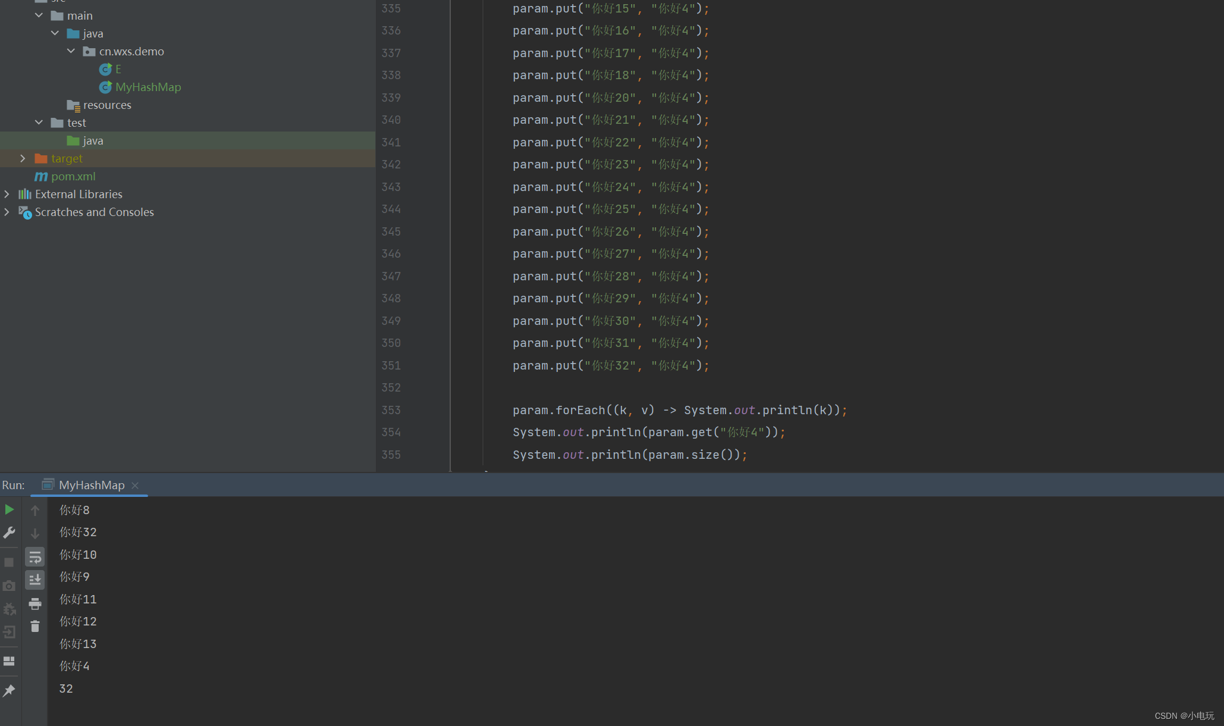Clear all console output with trash icon
Image resolution: width=1224 pixels, height=726 pixels.
[35, 626]
